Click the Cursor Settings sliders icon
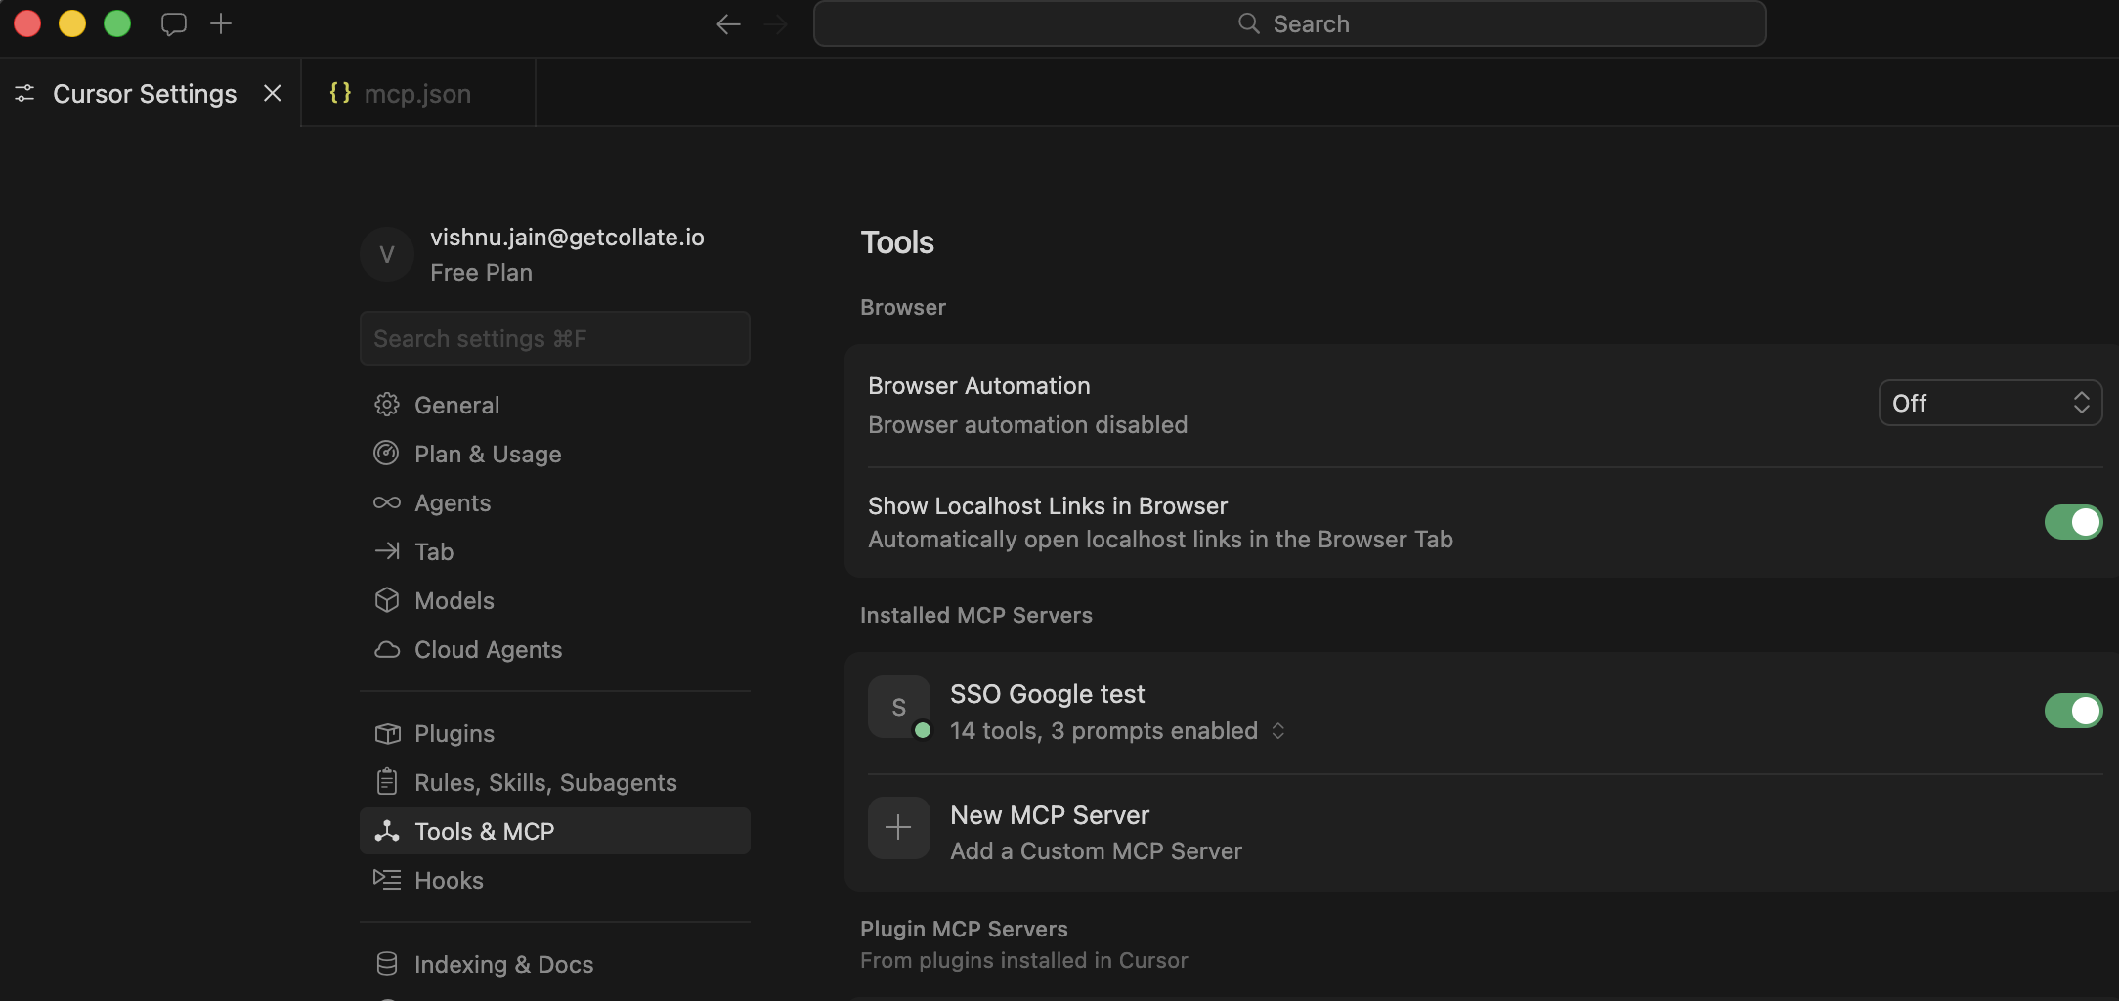Image resolution: width=2119 pixels, height=1001 pixels. [x=24, y=93]
